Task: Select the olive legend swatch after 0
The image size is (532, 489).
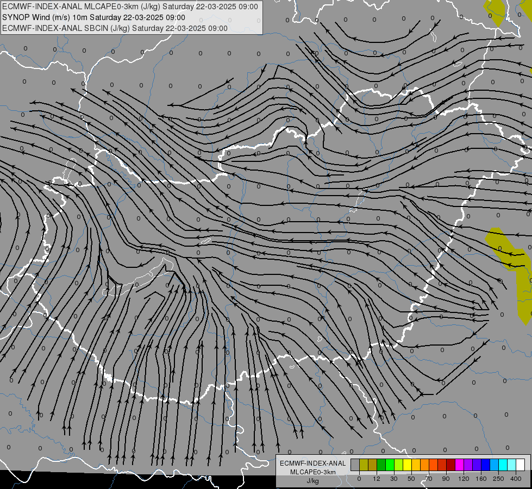Action: [x=364, y=465]
